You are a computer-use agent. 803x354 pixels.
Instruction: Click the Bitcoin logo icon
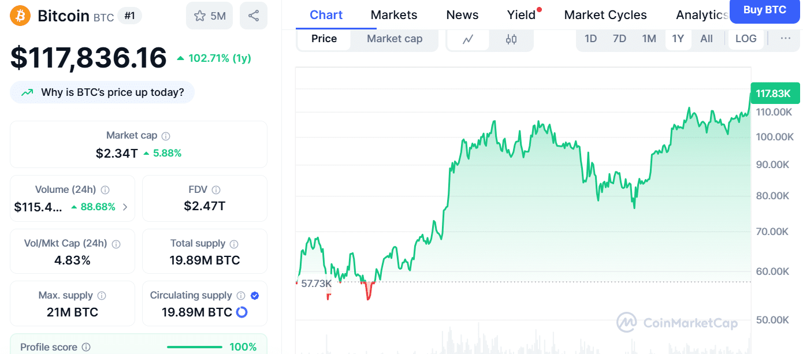click(x=20, y=16)
